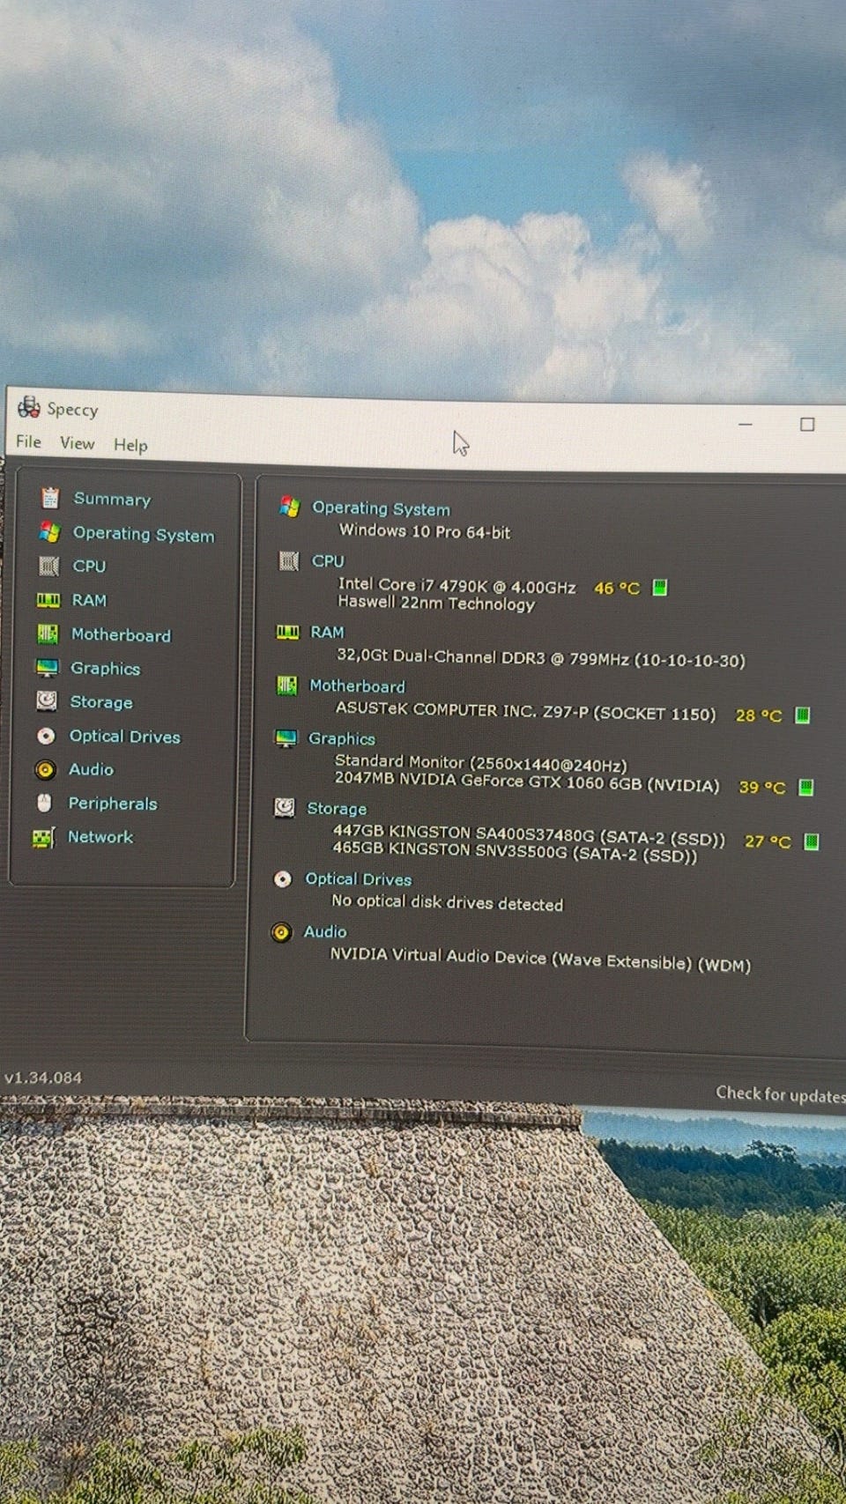Viewport: 846px width, 1504px height.
Task: Open the RAM heading link in summary
Action: click(x=327, y=632)
